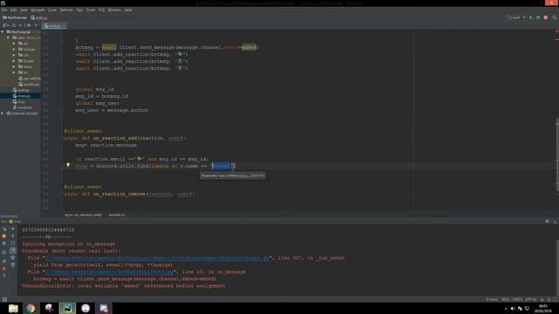Hide the Run tool window
Image resolution: width=559 pixels, height=314 pixels.
[555, 222]
